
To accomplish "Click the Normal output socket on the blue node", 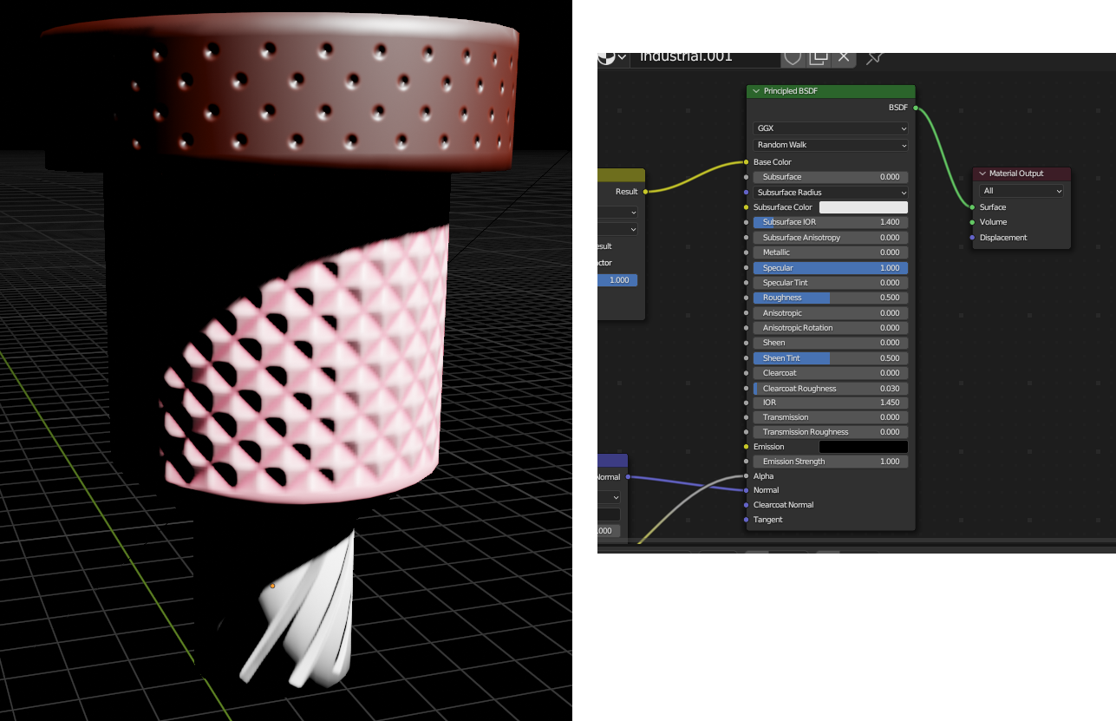I will 628,477.
